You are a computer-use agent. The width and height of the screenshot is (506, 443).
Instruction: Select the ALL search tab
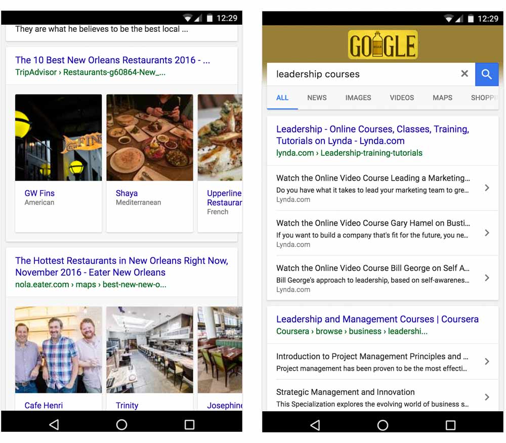coord(282,98)
